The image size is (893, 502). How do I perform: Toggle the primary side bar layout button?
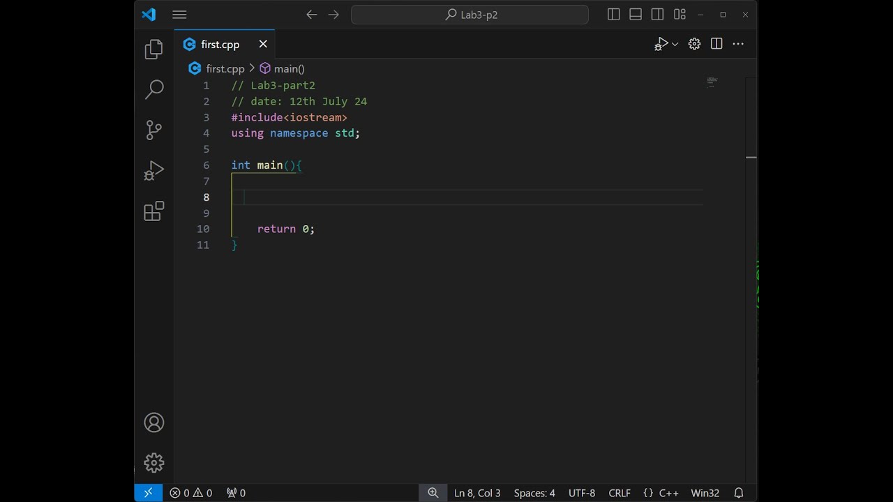click(x=614, y=15)
